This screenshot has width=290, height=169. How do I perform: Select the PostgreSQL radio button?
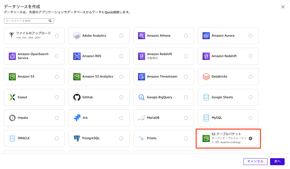click(x=121, y=138)
